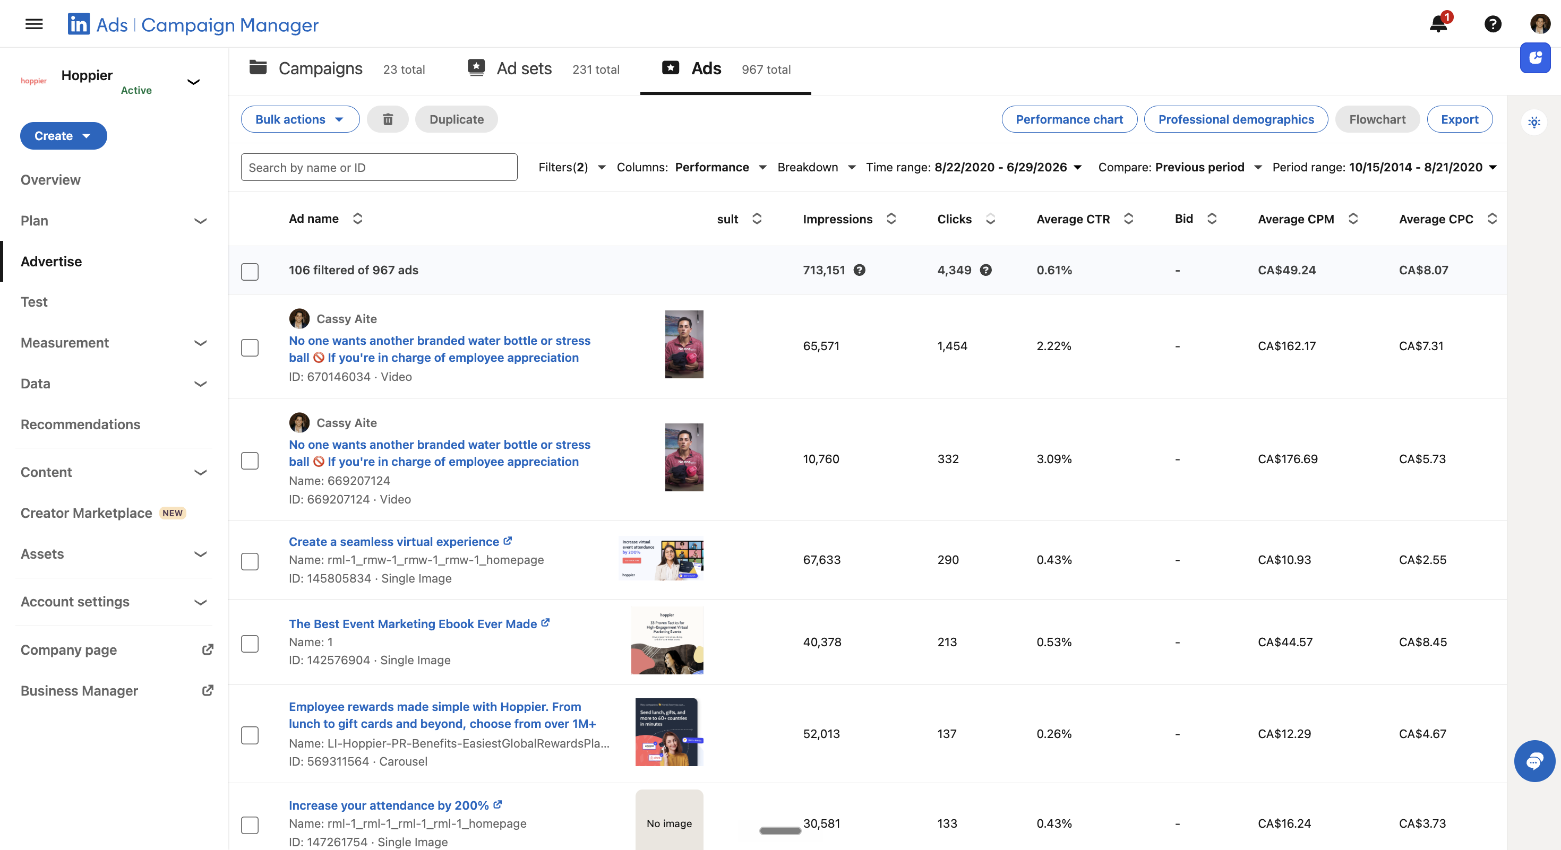The height and width of the screenshot is (850, 1561).
Task: Expand the Data section
Action: pyautogui.click(x=201, y=384)
